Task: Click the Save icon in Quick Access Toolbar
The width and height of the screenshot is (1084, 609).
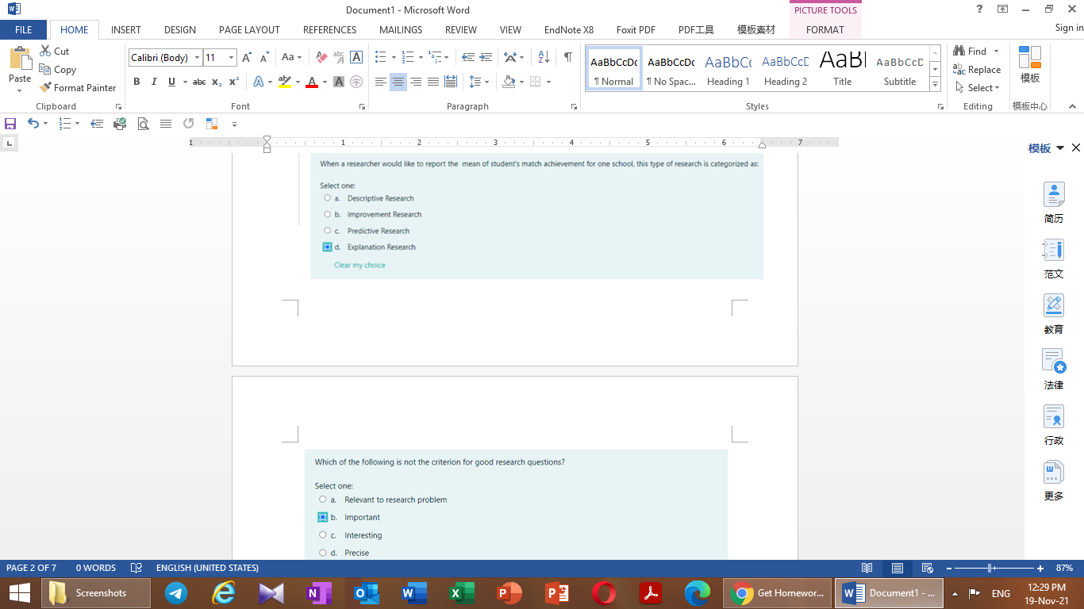Action: [x=10, y=124]
